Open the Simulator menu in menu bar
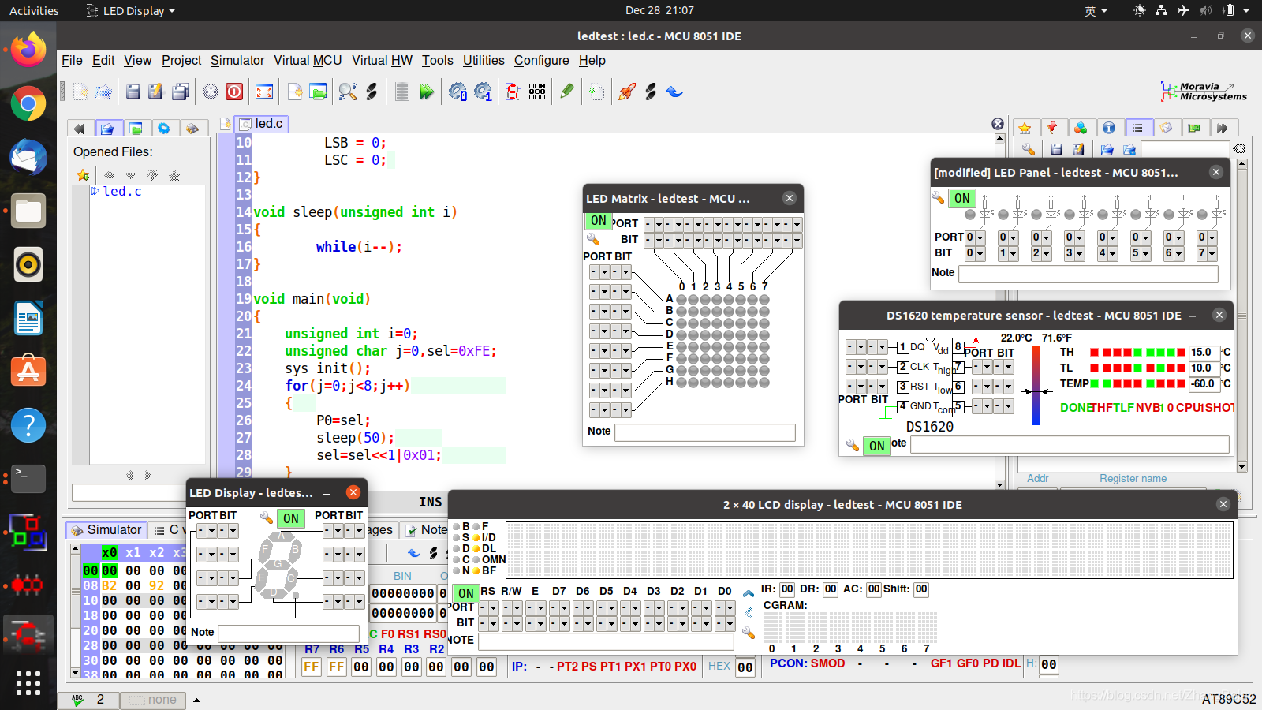 237,60
